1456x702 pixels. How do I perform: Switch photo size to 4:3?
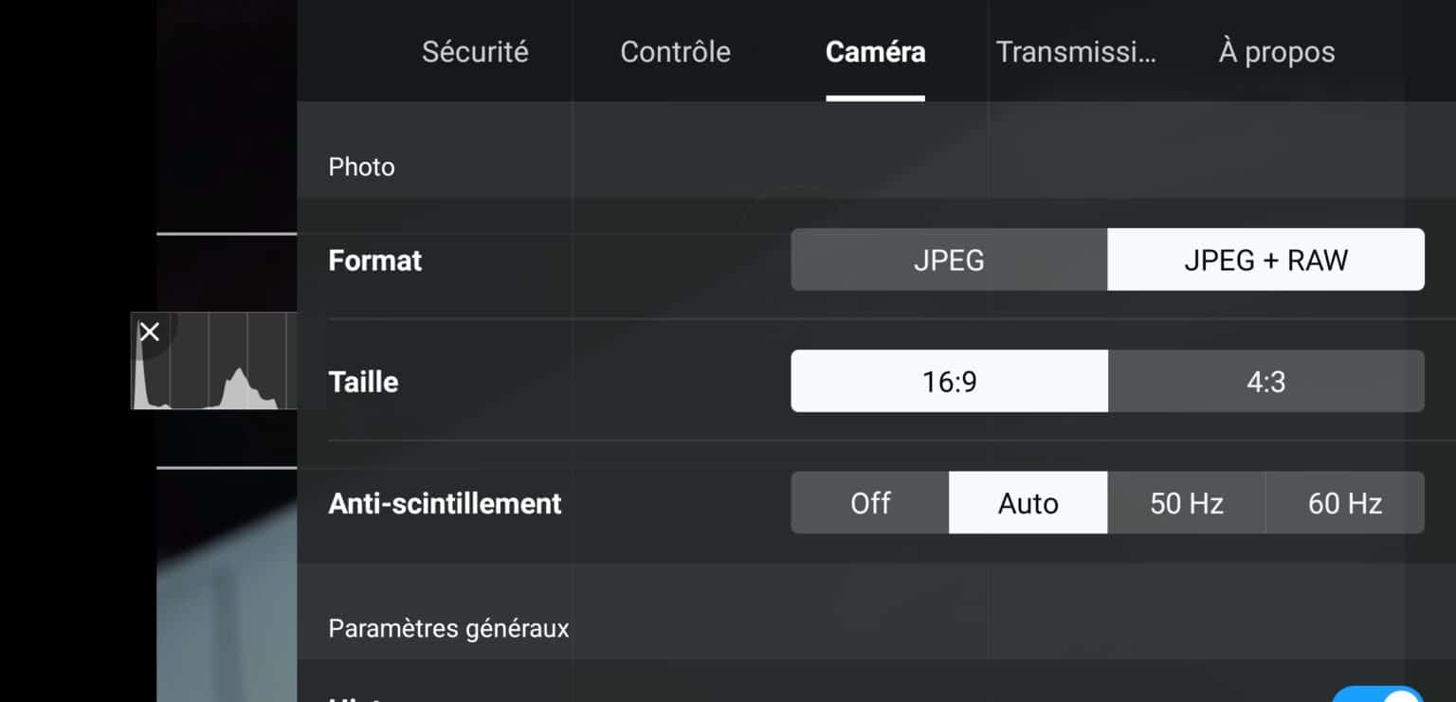tap(1265, 382)
